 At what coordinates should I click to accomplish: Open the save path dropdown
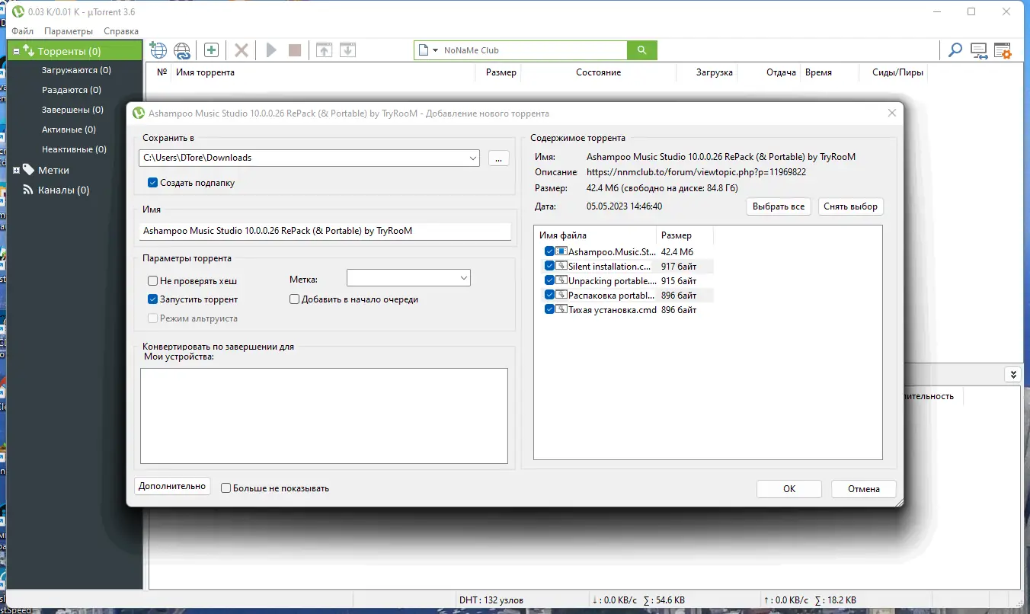tap(472, 158)
